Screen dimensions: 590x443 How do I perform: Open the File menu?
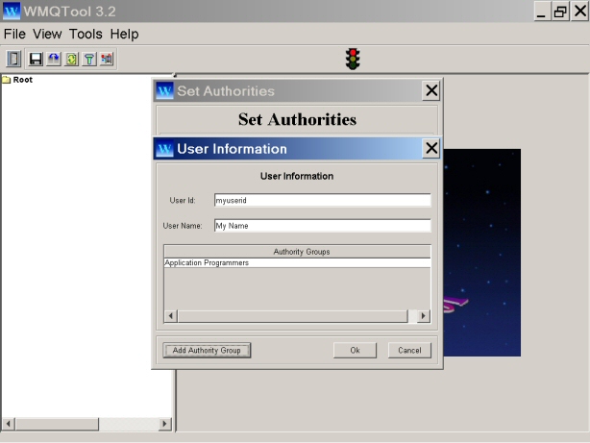pos(14,34)
